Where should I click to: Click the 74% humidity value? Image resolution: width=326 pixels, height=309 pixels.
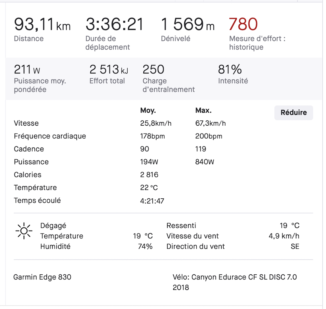[145, 246]
